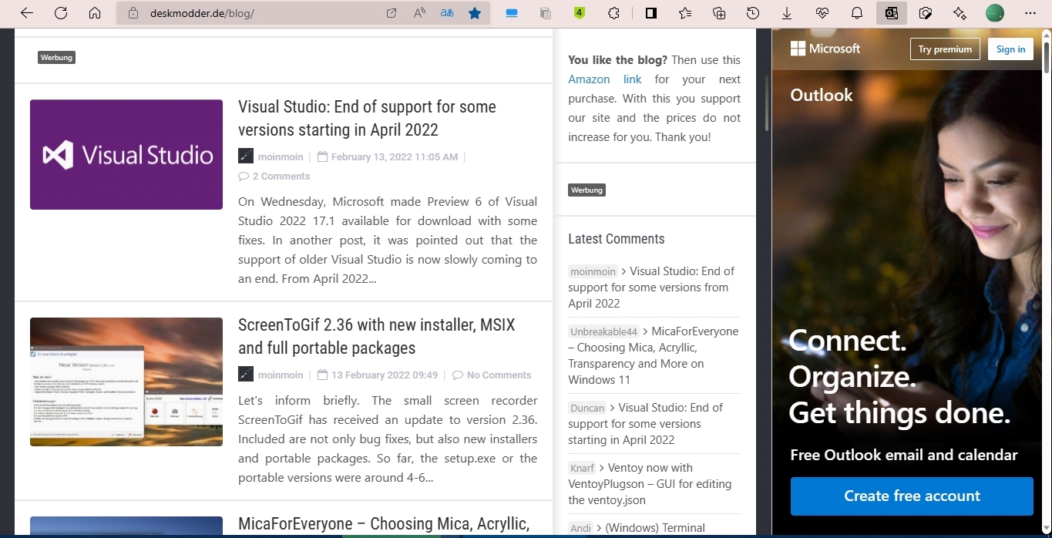Open browsing History clock icon
This screenshot has width=1052, height=538.
click(753, 13)
